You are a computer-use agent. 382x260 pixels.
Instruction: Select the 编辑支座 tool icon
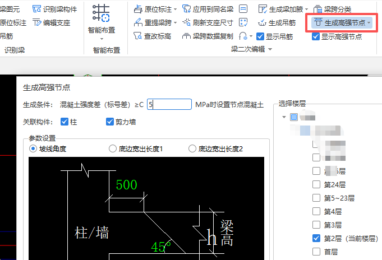tap(37, 22)
